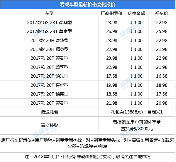This screenshot has height=162, width=176.
Task: Click guide price 18.58 for 20T 精英型
Action: tap(112, 94)
